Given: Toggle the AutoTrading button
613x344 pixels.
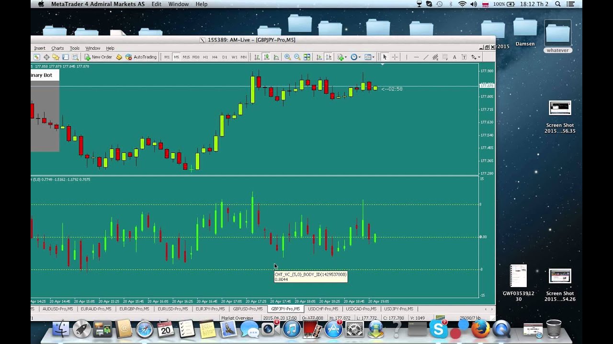Looking at the screenshot, I should click(x=141, y=57).
